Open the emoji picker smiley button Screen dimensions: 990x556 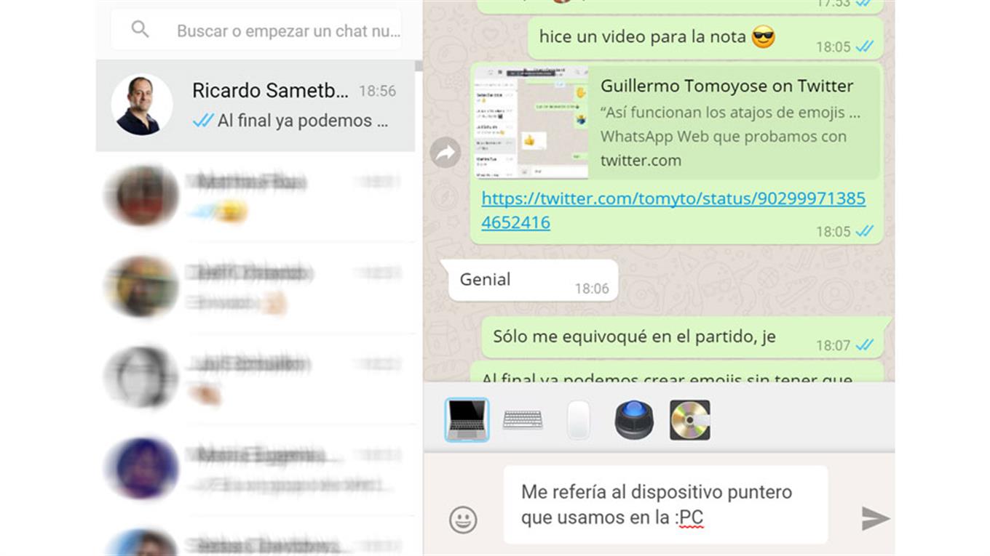click(x=463, y=519)
